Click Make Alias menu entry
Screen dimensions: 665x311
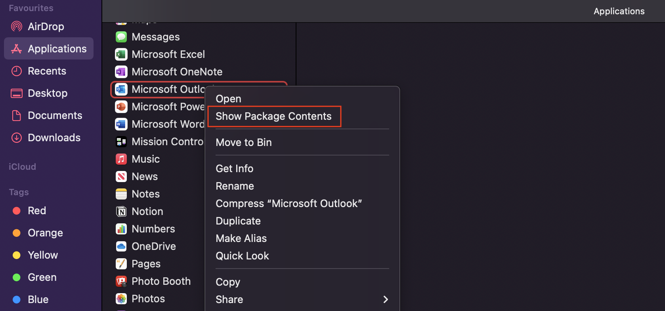241,238
